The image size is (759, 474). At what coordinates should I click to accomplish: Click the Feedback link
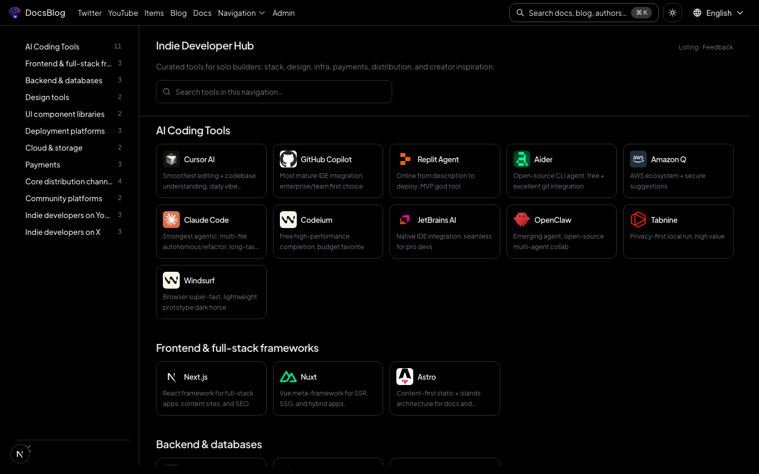click(x=717, y=47)
